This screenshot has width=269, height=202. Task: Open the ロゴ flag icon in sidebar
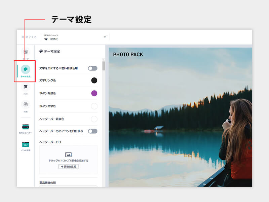26,87
